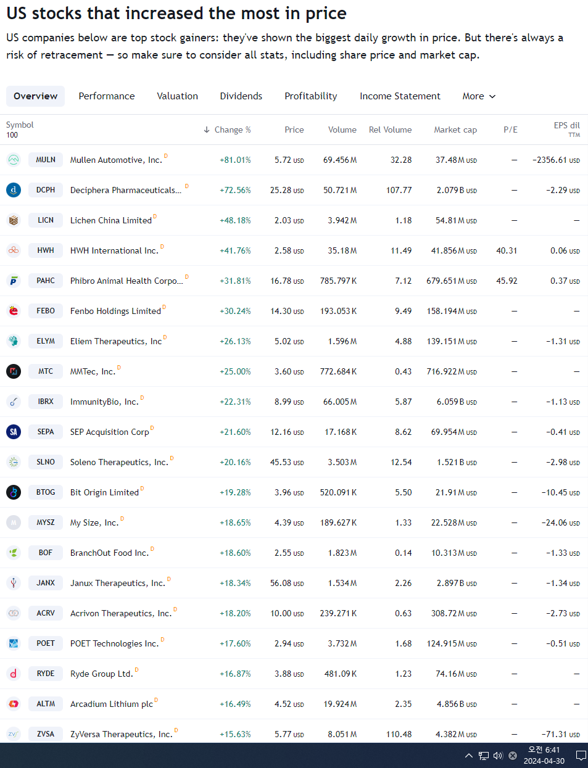The image size is (588, 768).
Task: Click the 40.31 P/E value for HWH
Action: [507, 250]
